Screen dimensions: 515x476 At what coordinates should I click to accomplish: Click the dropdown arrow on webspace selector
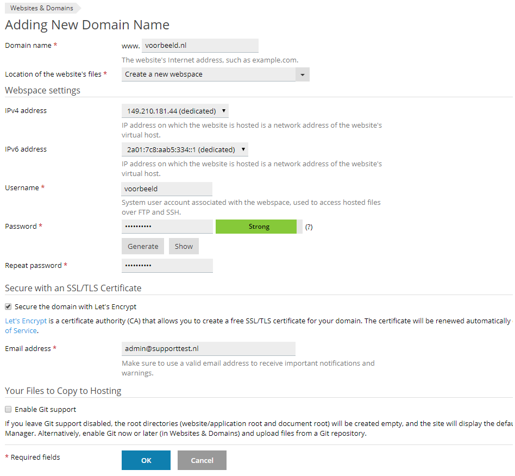click(x=303, y=74)
